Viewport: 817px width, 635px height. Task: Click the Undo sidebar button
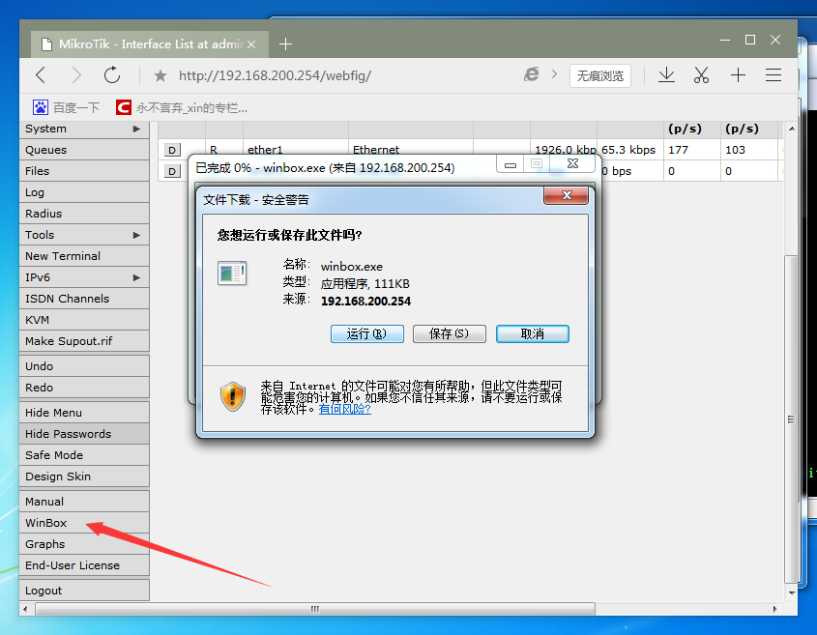tap(84, 366)
